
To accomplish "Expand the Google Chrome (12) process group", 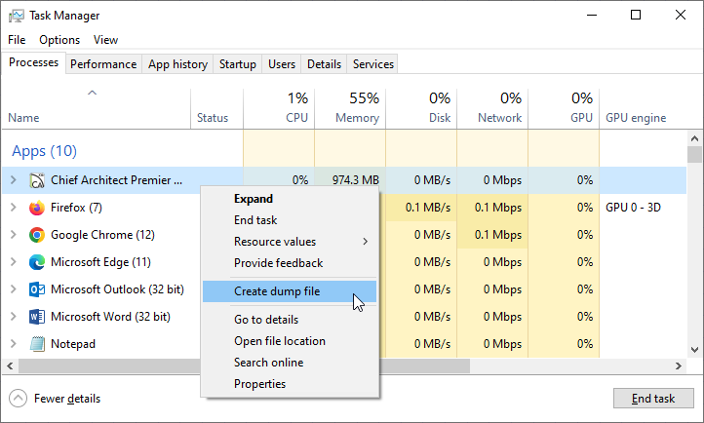I will pos(14,235).
